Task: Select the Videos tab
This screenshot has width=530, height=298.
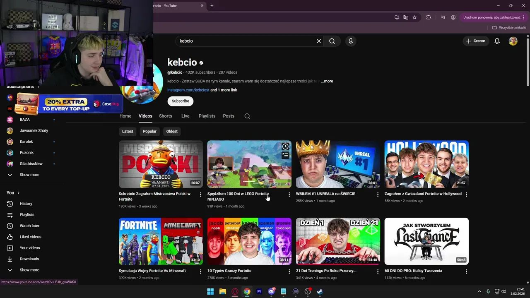Action: [145, 116]
